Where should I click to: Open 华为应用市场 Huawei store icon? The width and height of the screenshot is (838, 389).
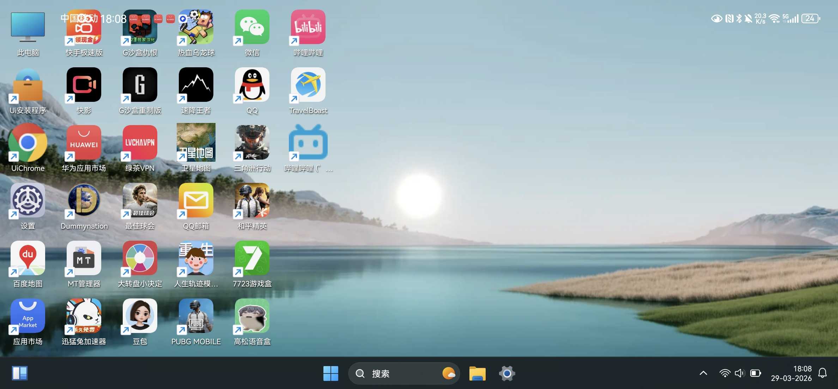coord(84,143)
